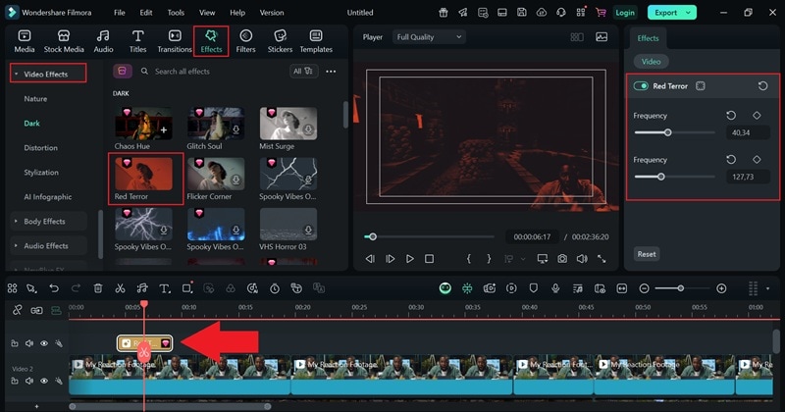Open the All filter dropdown
The height and width of the screenshot is (412, 785).
(x=303, y=71)
